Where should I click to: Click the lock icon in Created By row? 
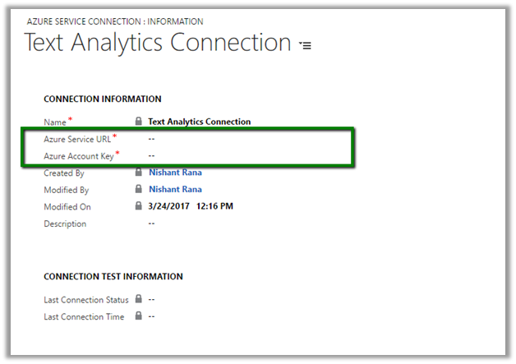139,173
